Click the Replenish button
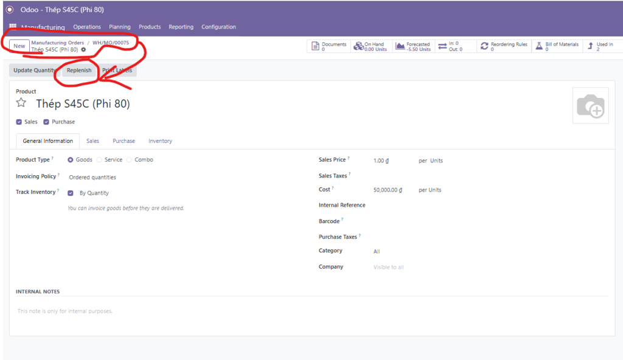 point(79,71)
